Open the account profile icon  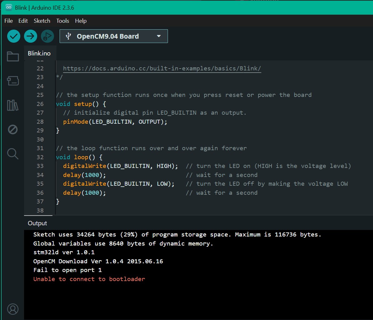pos(13,309)
